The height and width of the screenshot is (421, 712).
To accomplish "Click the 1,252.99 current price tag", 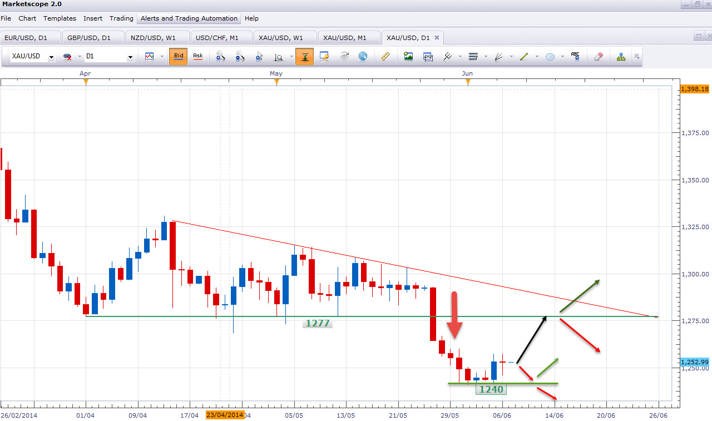I will (694, 362).
